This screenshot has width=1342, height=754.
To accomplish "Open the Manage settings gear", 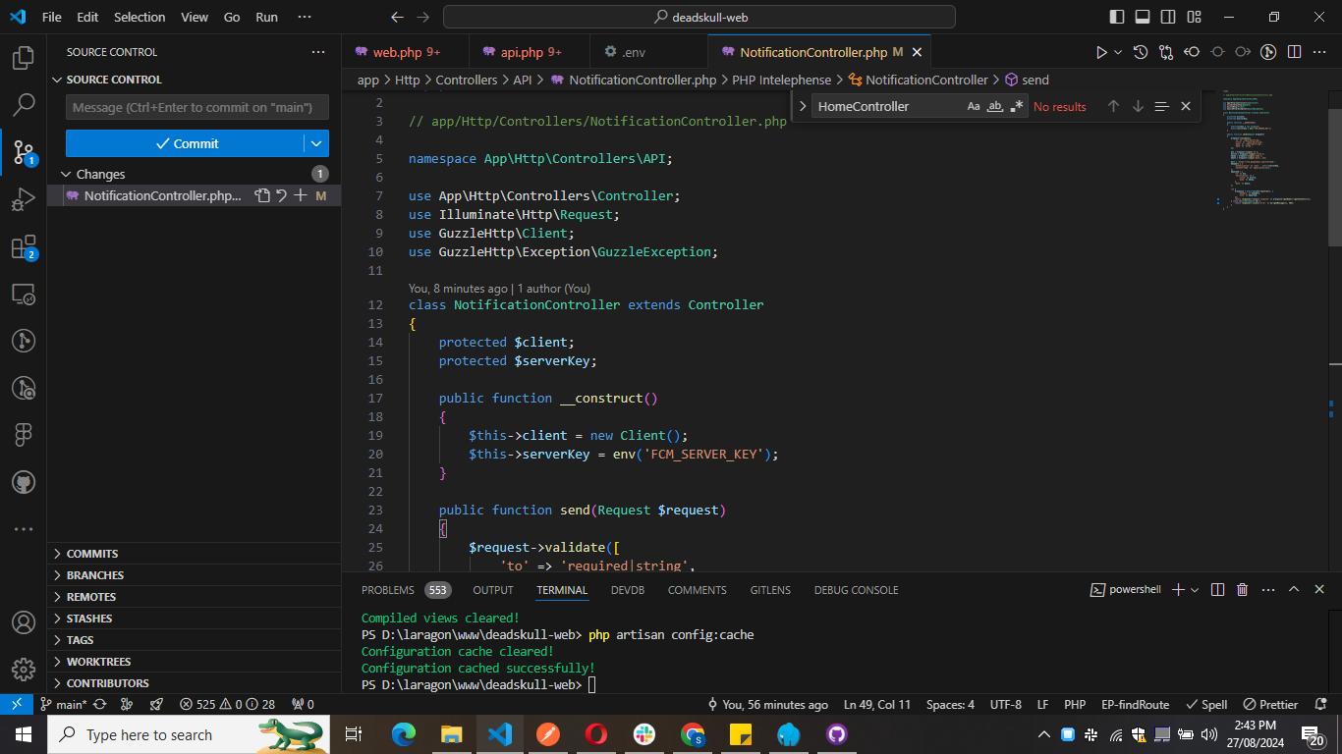I will click(24, 670).
